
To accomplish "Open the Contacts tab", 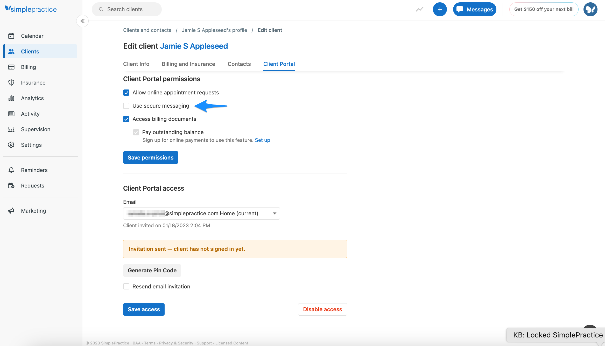I will 239,64.
